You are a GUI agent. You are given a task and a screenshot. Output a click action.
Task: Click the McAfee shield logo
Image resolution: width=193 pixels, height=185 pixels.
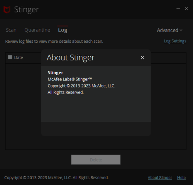[x=7, y=10]
